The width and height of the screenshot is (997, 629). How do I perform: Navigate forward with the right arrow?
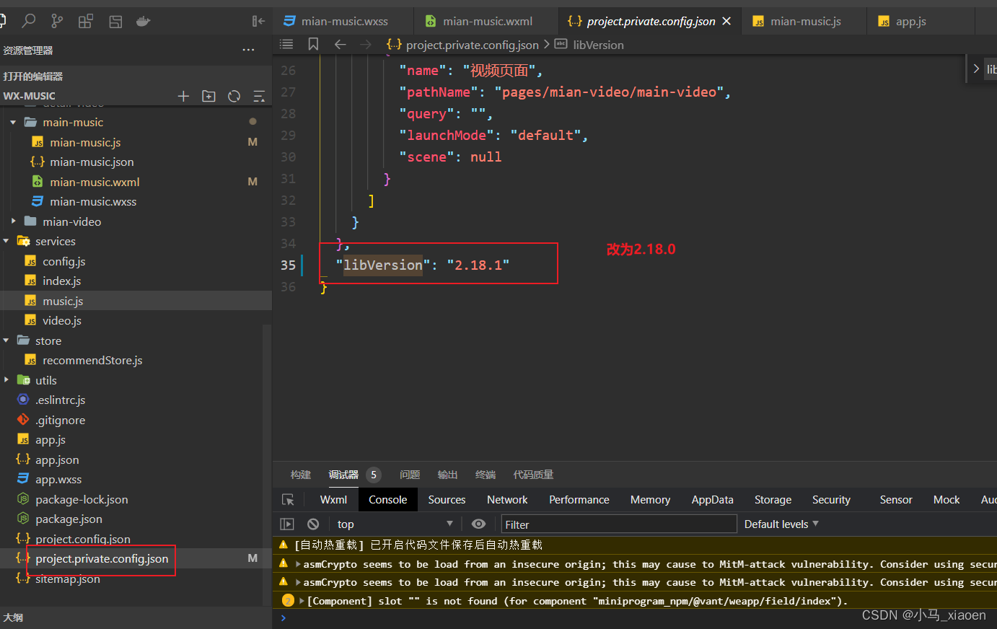point(366,45)
